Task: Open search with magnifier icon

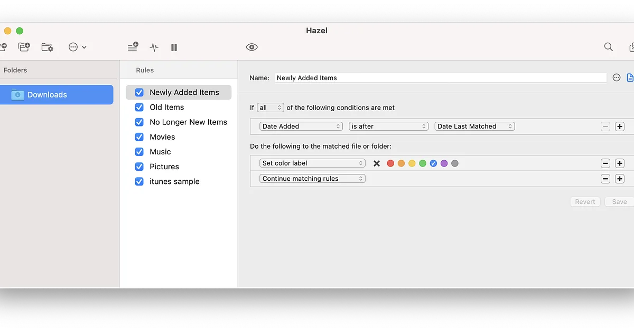Action: [609, 47]
